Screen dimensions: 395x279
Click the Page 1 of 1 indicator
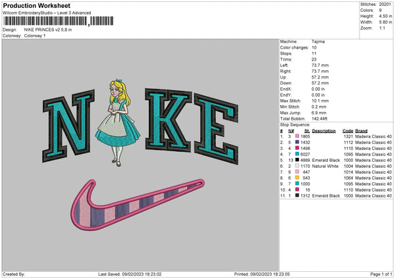pos(381,274)
